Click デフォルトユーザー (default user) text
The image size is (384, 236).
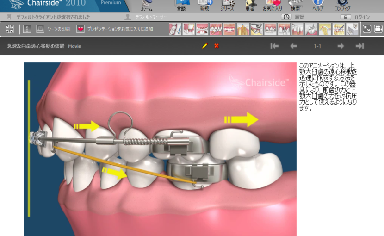tap(151, 17)
